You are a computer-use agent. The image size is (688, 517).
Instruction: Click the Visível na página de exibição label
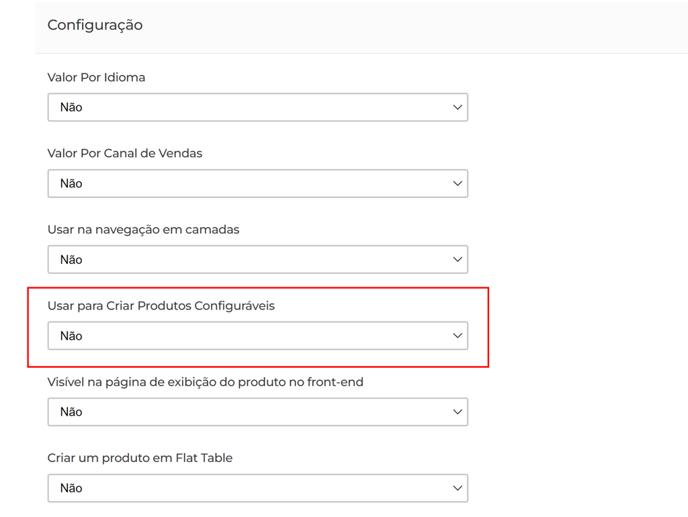point(205,382)
